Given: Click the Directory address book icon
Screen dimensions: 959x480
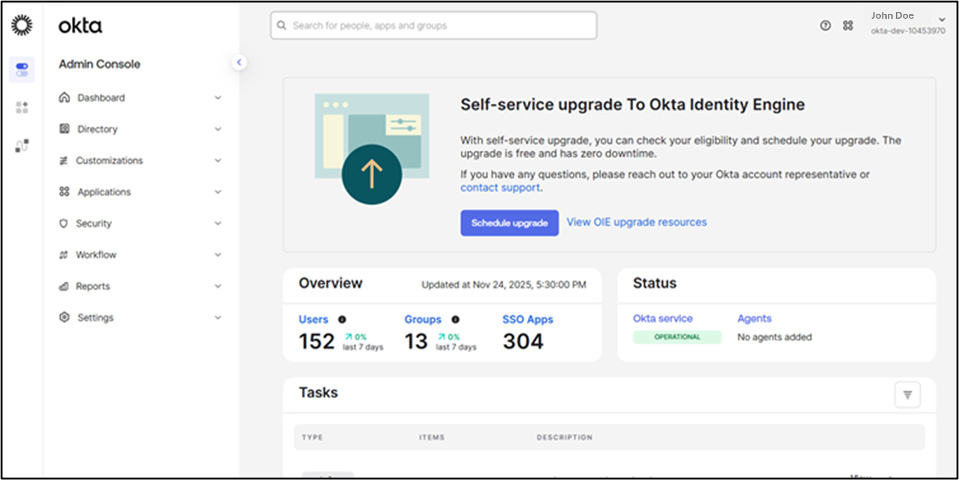Looking at the screenshot, I should (64, 129).
